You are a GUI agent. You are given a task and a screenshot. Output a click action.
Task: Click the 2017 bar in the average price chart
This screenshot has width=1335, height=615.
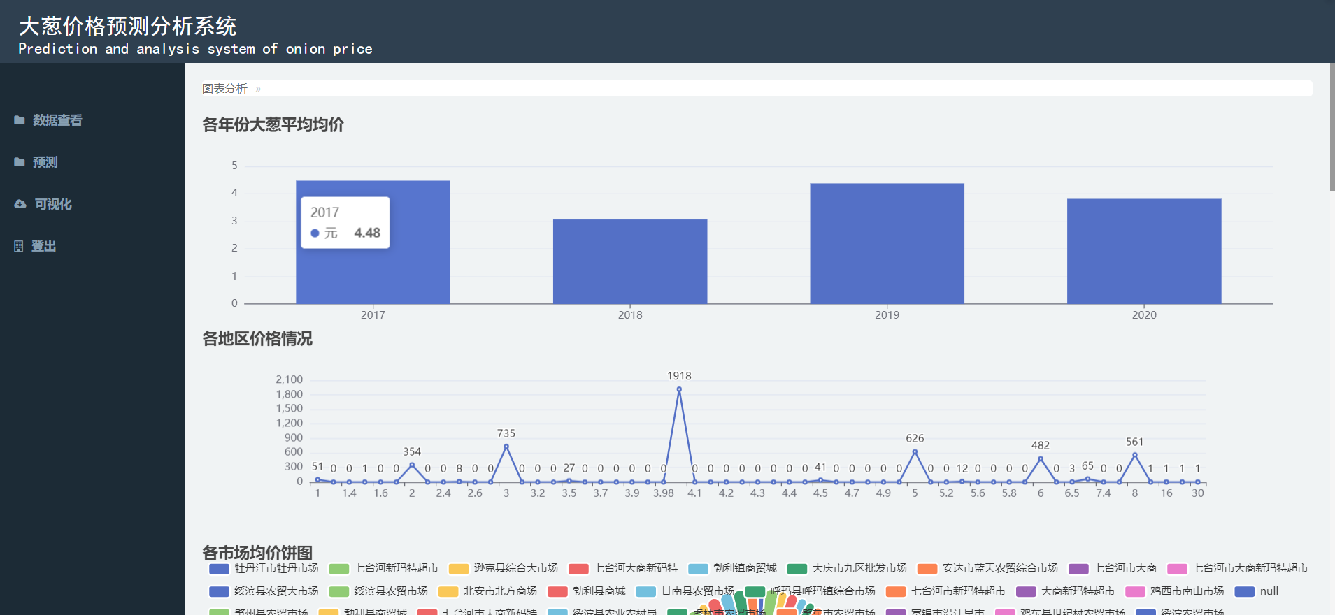pyautogui.click(x=373, y=242)
